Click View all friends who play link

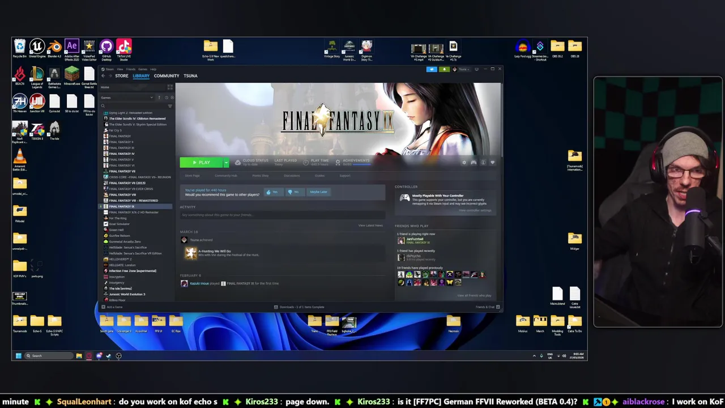pyautogui.click(x=474, y=295)
